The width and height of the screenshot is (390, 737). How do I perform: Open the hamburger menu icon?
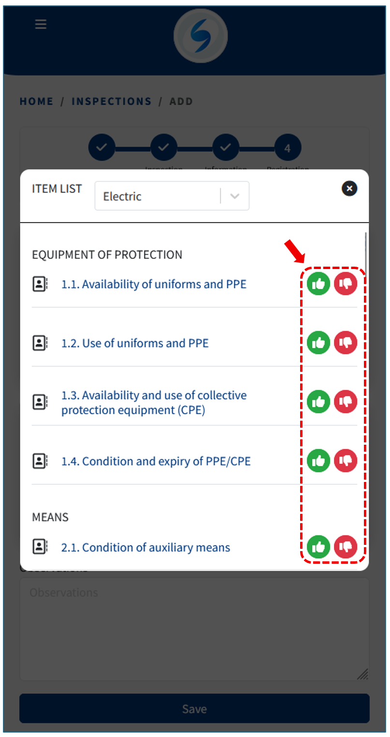click(41, 24)
